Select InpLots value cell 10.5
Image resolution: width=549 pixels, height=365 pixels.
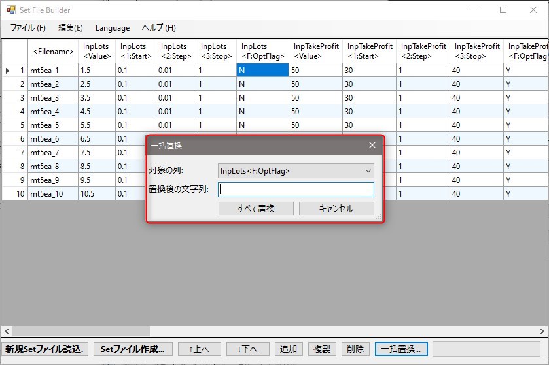97,193
